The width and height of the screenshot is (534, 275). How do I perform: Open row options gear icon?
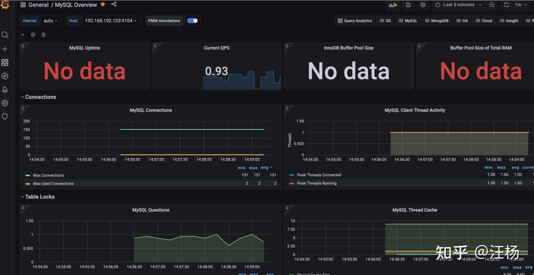tap(33, 35)
